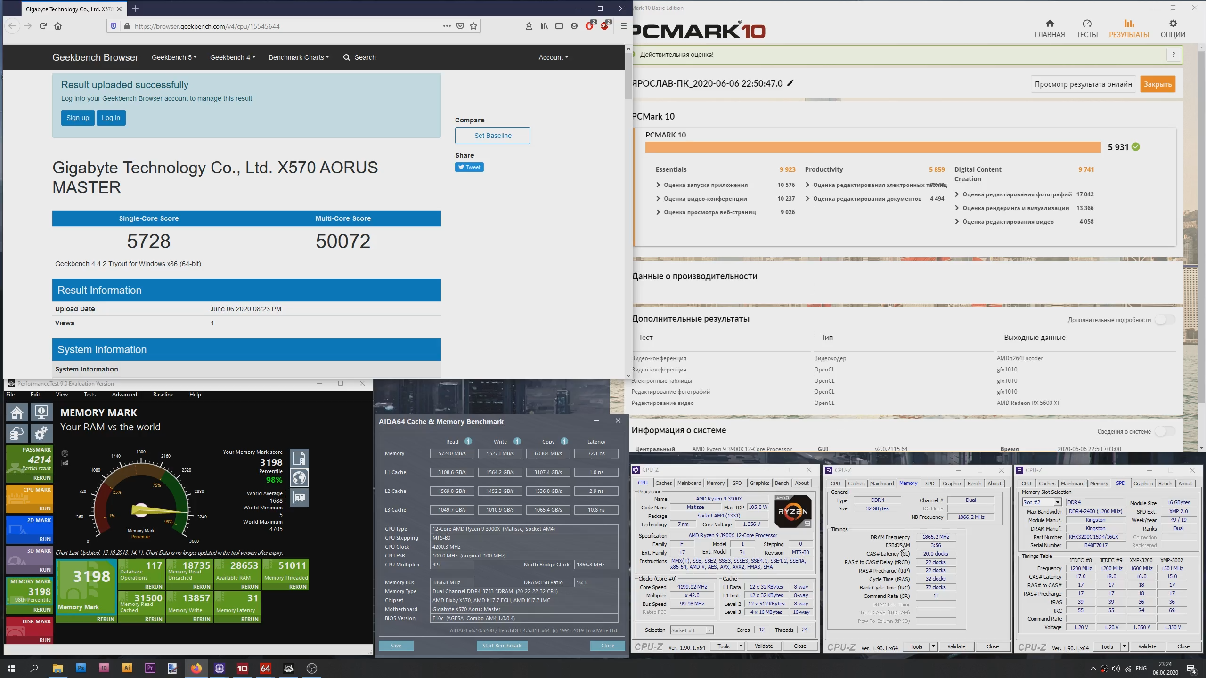
Task: Open the PerformanceTest home icon
Action: (17, 413)
